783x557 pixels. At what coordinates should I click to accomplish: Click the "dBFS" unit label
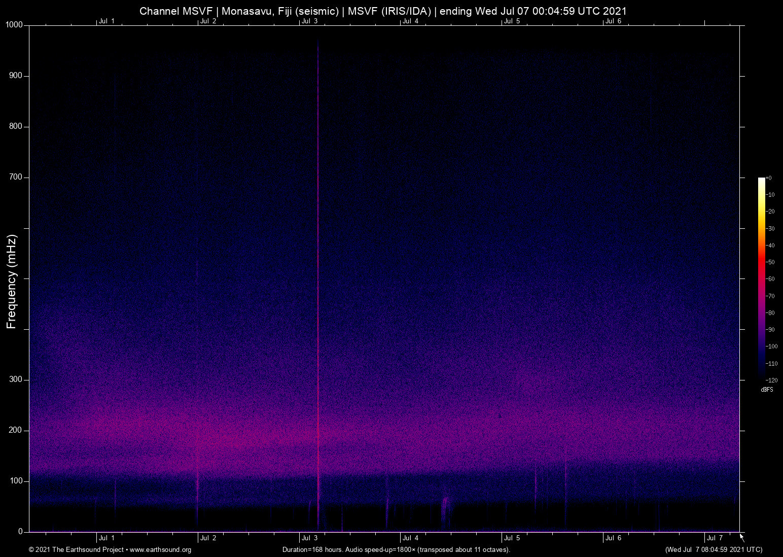pyautogui.click(x=767, y=390)
